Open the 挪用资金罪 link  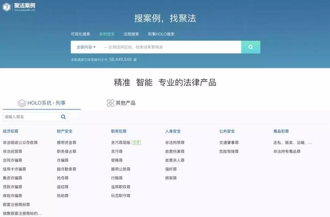click(67, 142)
